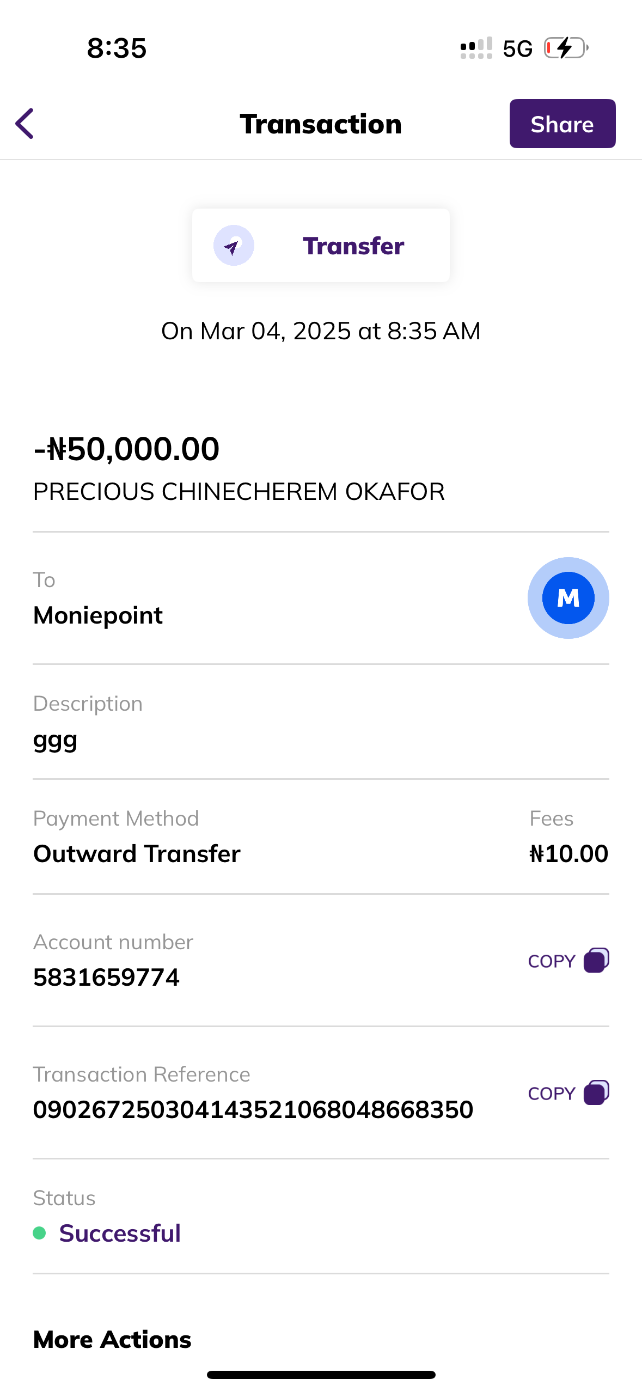Tap the More Actions heading
The height and width of the screenshot is (1392, 642).
tap(112, 1340)
